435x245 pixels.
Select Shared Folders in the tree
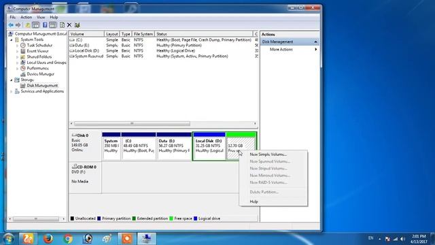click(39, 56)
